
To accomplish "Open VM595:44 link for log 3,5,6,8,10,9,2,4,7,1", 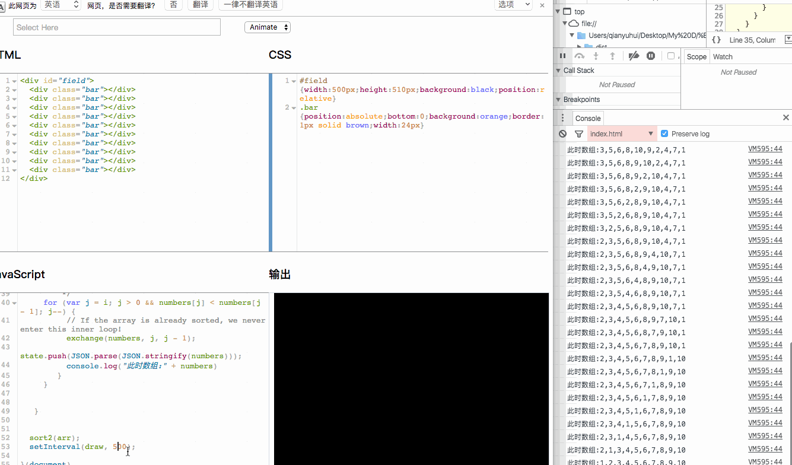I will pos(765,149).
